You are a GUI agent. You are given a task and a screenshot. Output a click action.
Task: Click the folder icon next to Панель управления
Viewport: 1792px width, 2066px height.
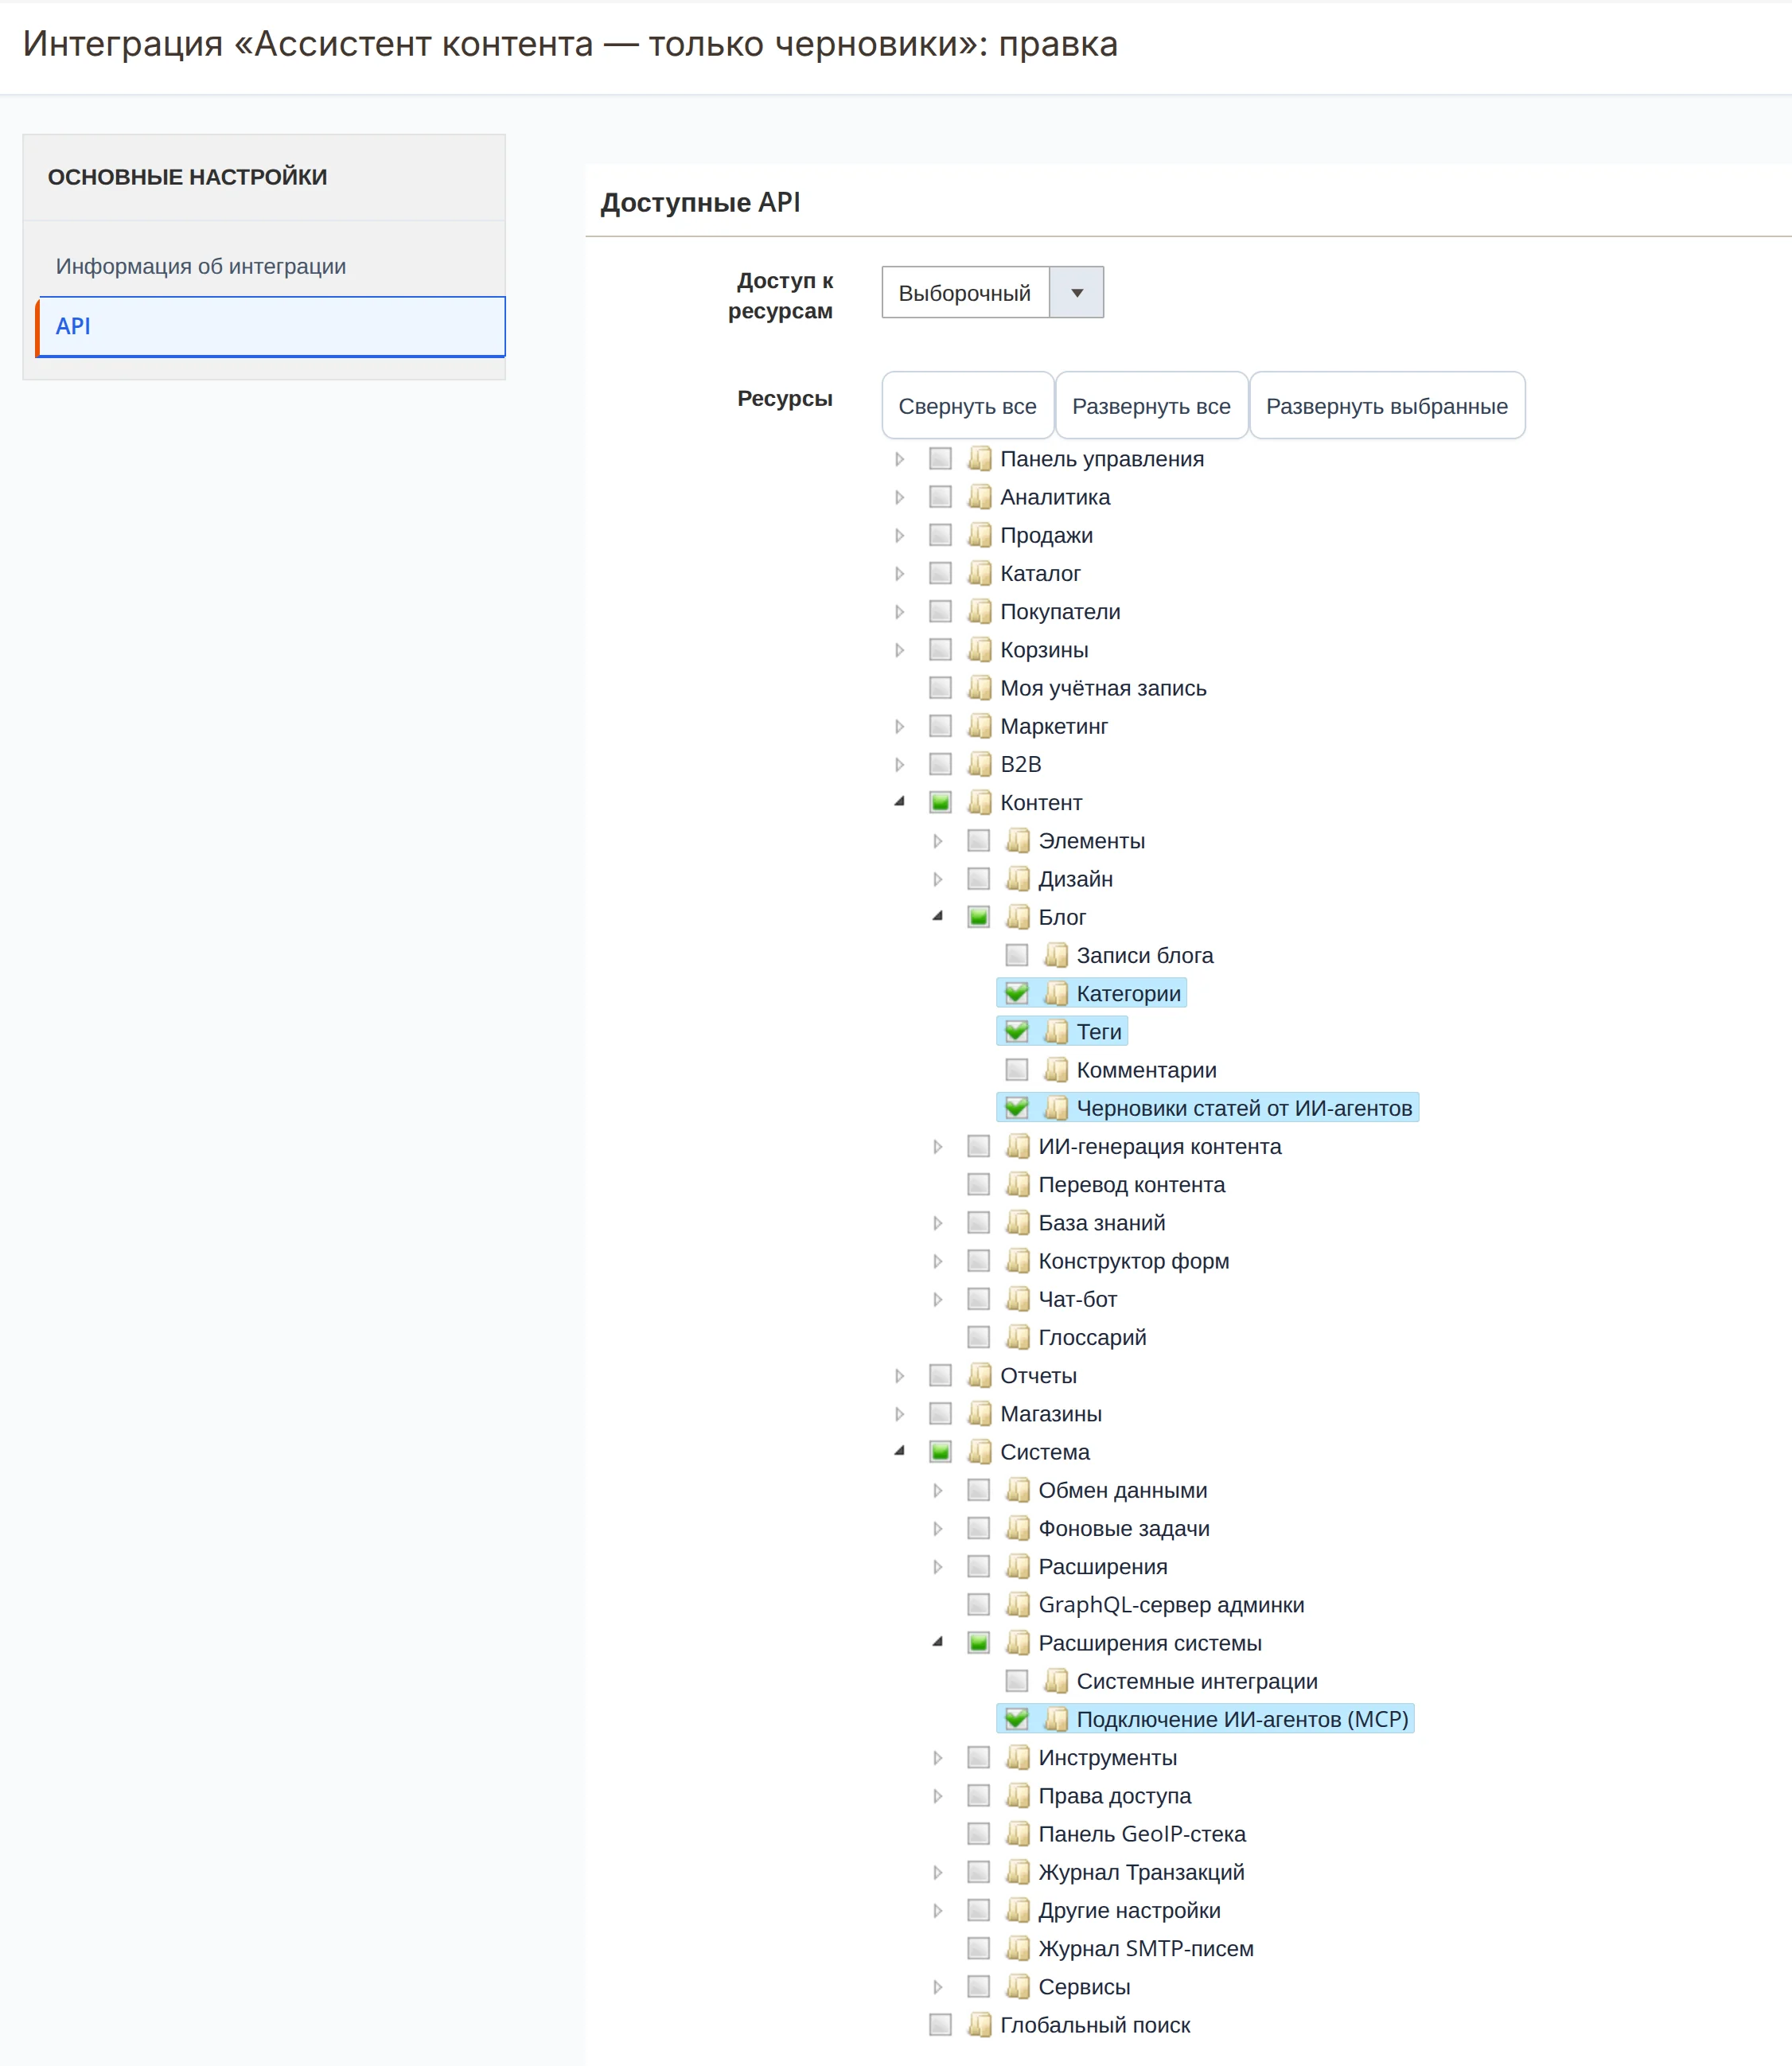(x=979, y=459)
